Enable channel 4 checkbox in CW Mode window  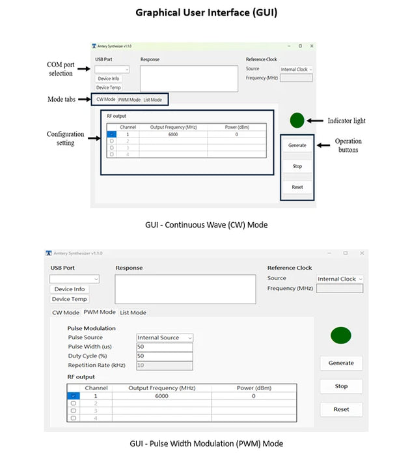(x=111, y=154)
